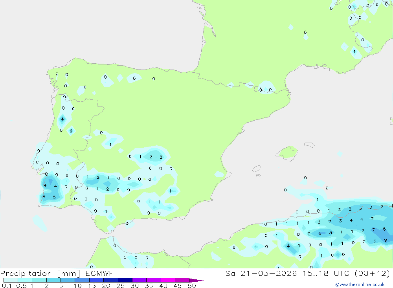393x288 pixels.
Task: Select the 5–10 mm legend color swatch
Action: [68, 280]
